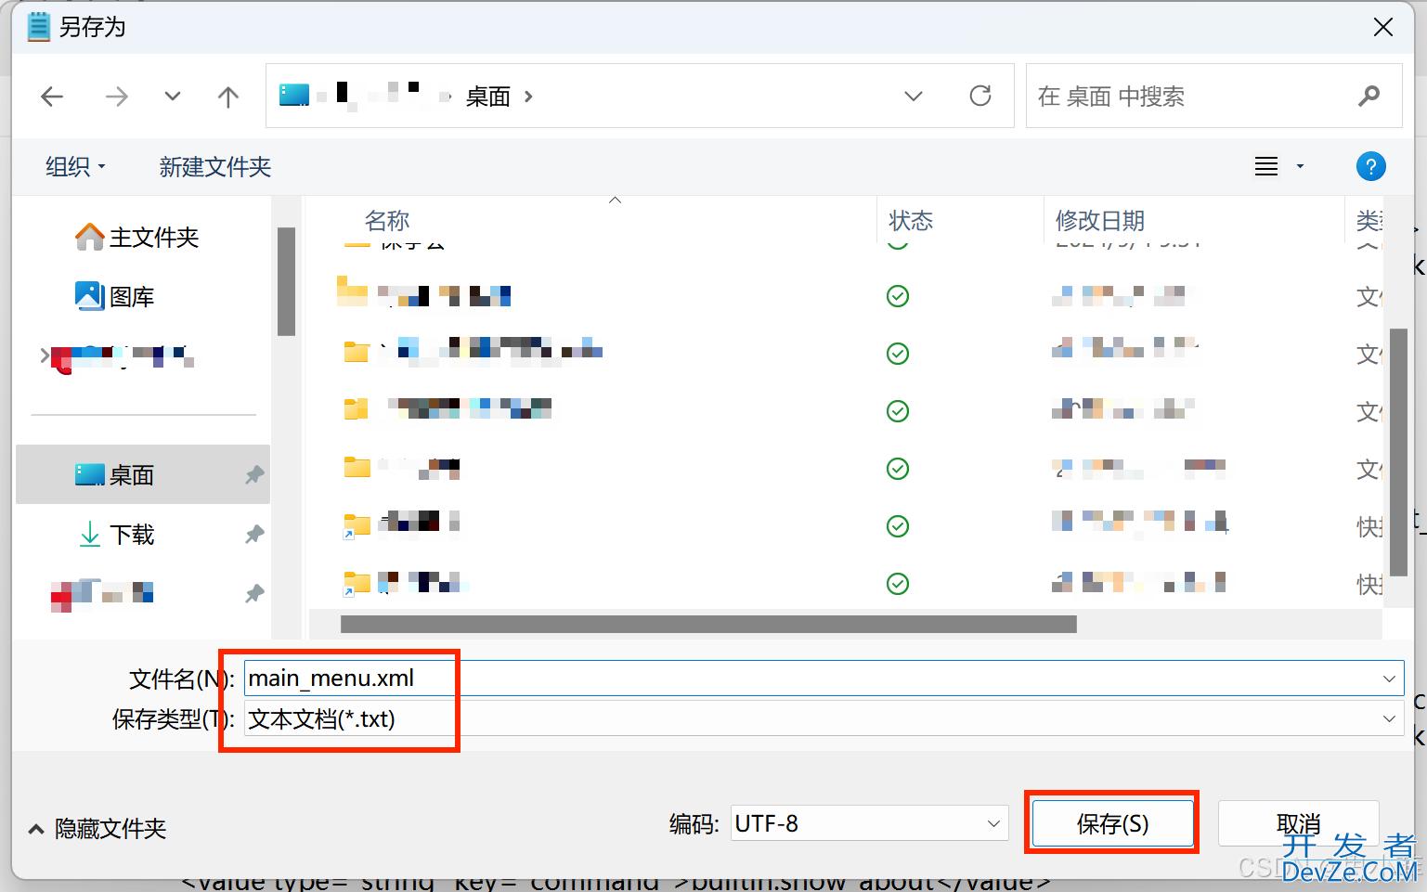Open the 组织 menu
Screen dimensions: 1427x892
[75, 167]
